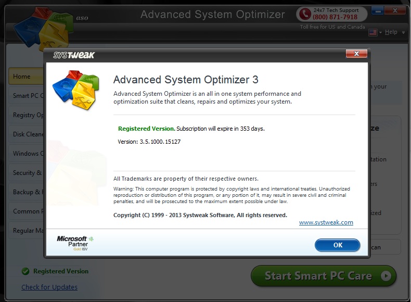Viewport: 411px width, 302px height.
Task: Close the main Advanced System Optimizer window
Action: (395, 11)
